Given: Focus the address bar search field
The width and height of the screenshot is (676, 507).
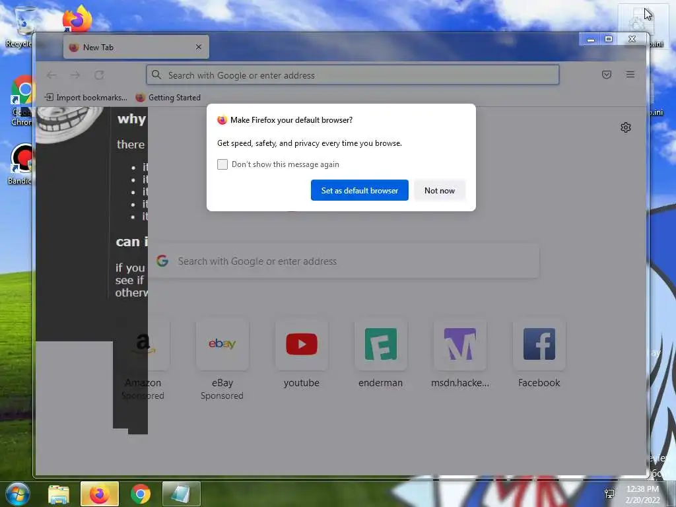Looking at the screenshot, I should coord(353,75).
